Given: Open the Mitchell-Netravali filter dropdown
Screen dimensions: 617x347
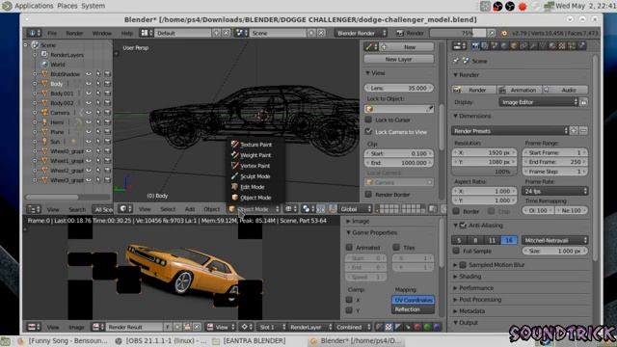Looking at the screenshot, I should pyautogui.click(x=555, y=240).
